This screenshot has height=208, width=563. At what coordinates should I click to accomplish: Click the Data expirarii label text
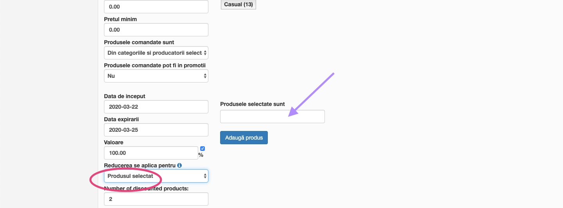[x=122, y=119]
